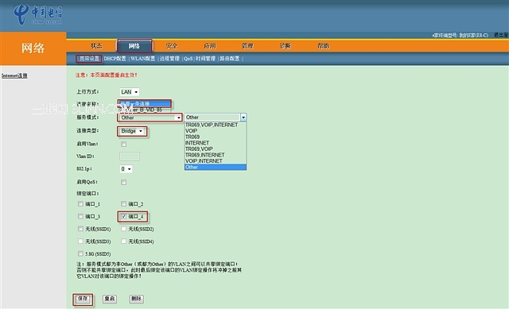
Task: Open the 帮助 tab
Action: pos(324,46)
